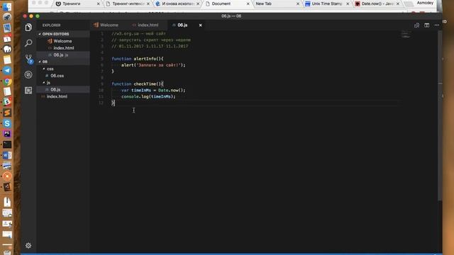
Task: Open the orange circular app in the dock
Action: pos(7,176)
